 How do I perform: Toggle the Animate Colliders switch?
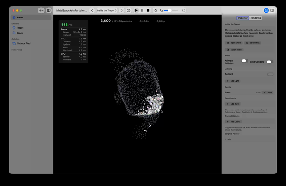pos(244,61)
